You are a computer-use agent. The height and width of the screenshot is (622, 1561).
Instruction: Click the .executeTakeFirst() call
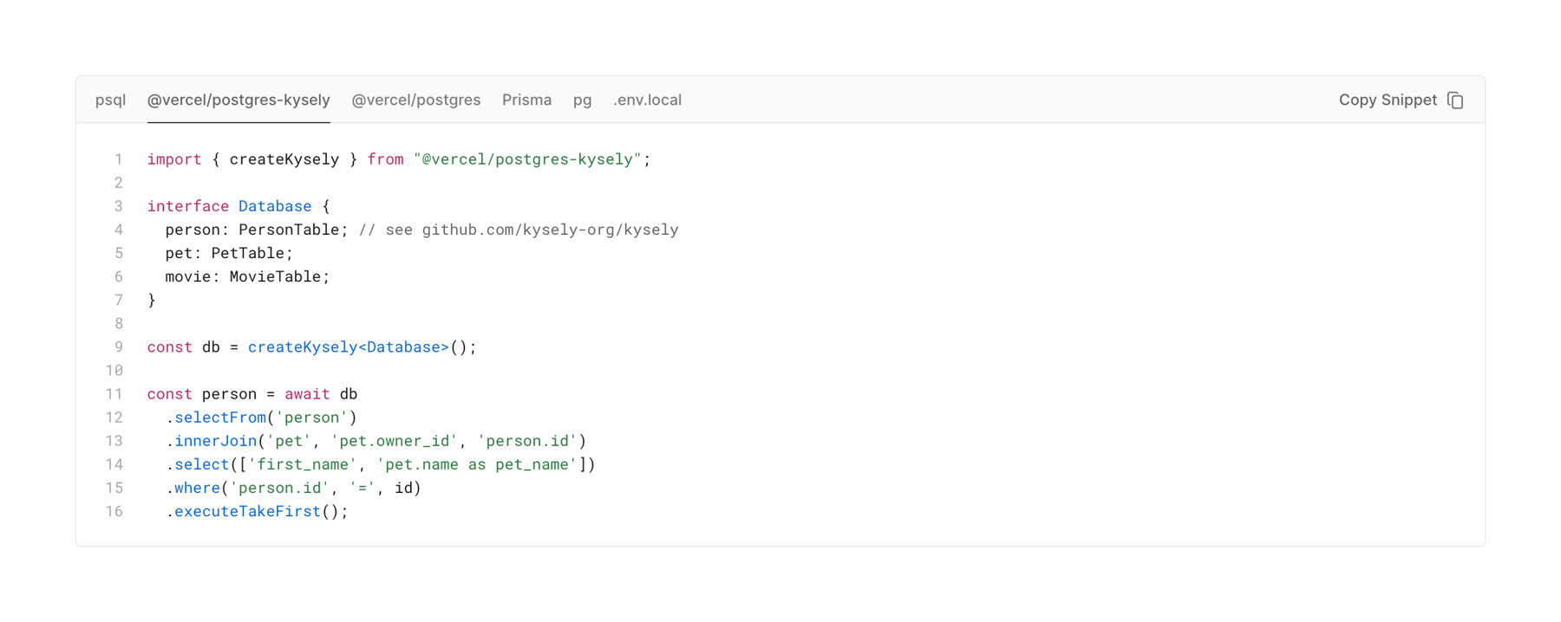(x=257, y=511)
